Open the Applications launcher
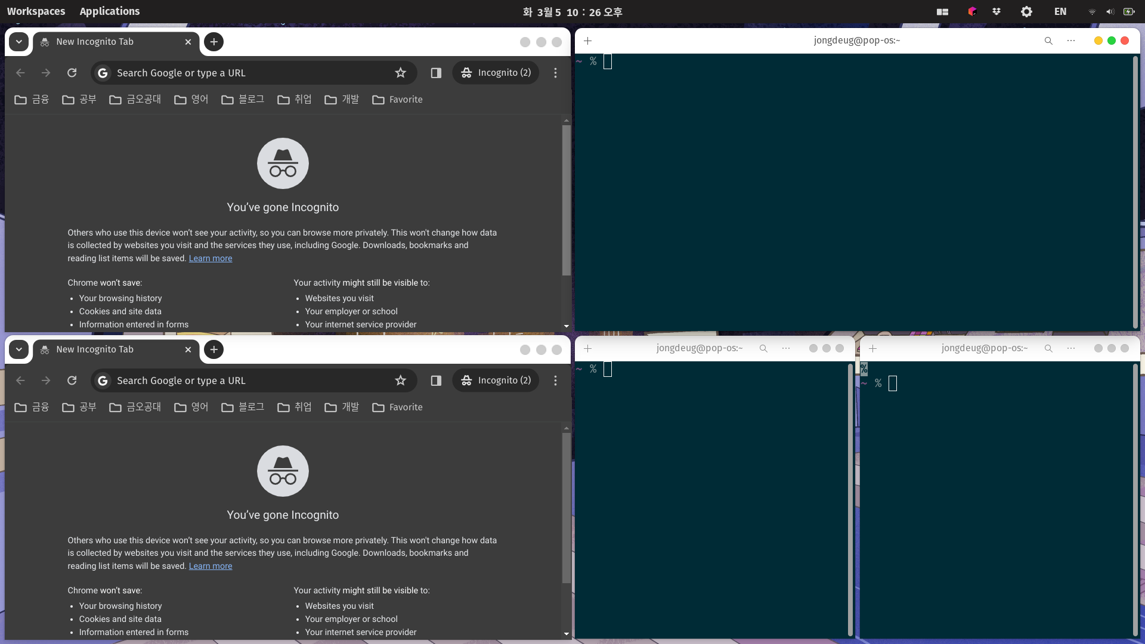The height and width of the screenshot is (644, 1145). point(110,11)
